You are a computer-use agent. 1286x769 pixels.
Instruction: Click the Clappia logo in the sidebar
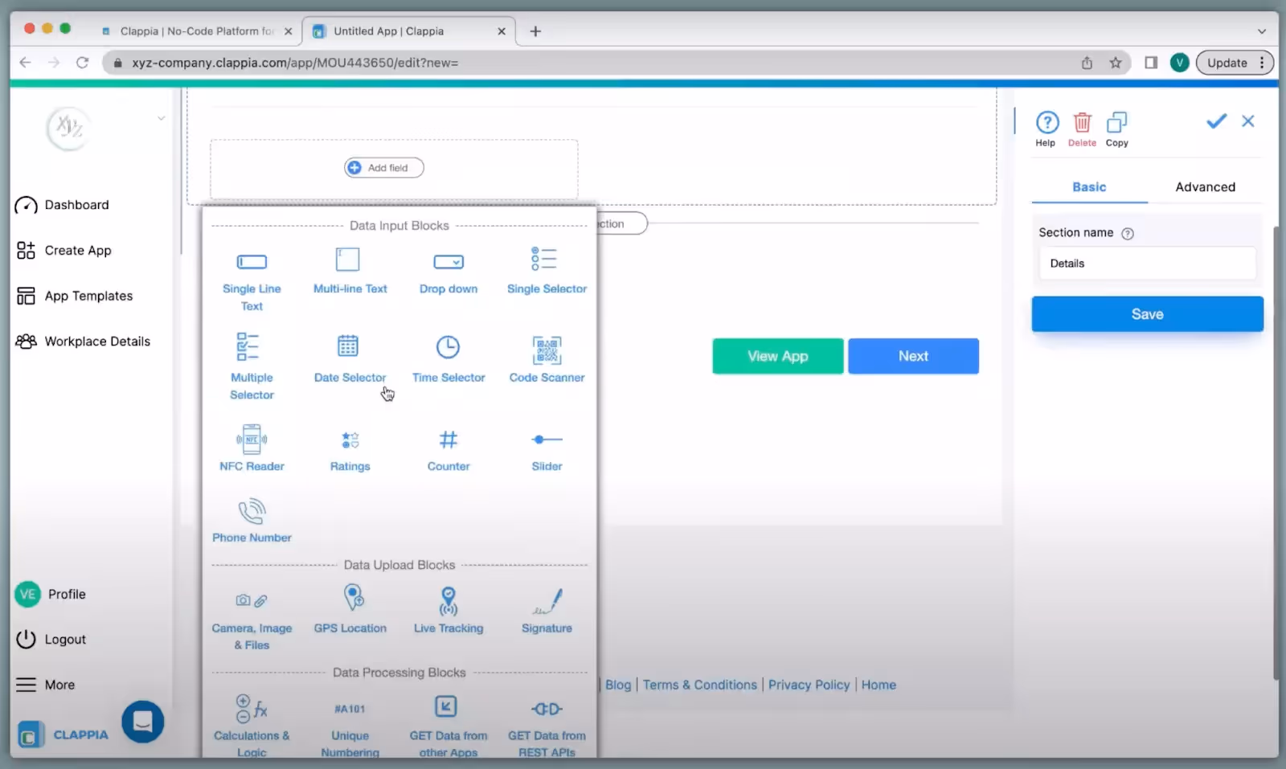click(x=63, y=734)
